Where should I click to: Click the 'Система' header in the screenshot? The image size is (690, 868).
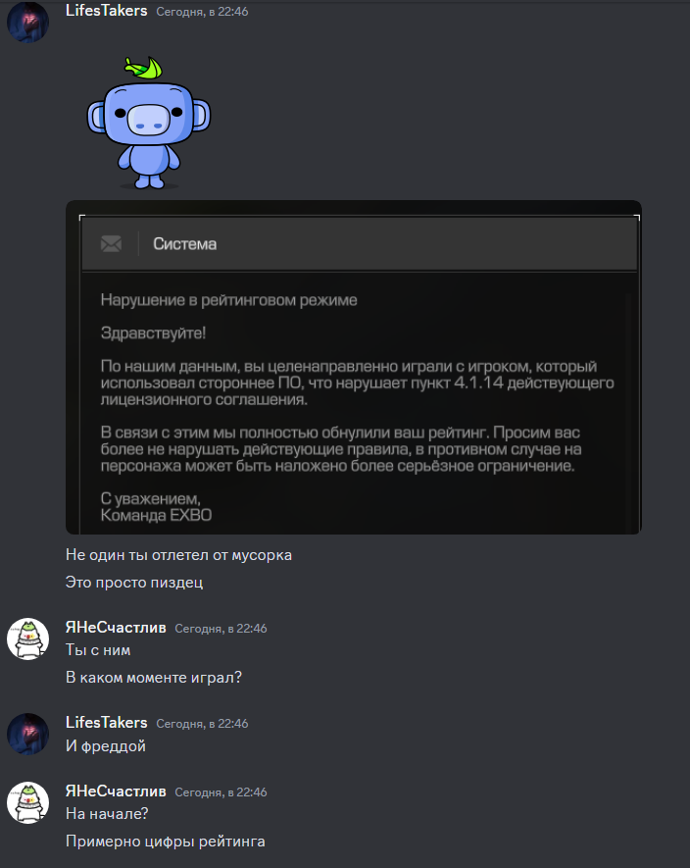[185, 244]
